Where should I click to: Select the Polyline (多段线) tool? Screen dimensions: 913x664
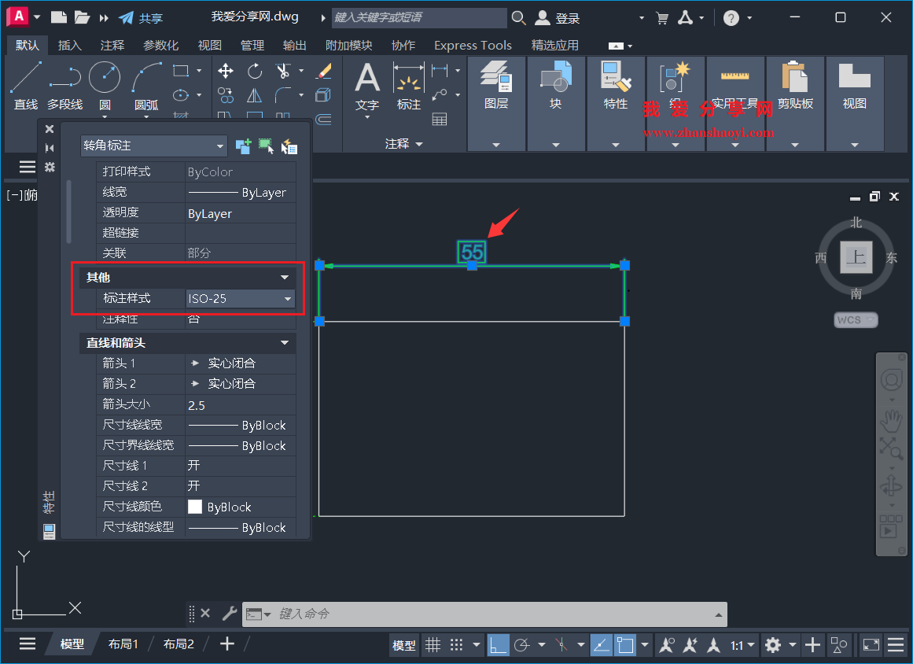point(64,85)
